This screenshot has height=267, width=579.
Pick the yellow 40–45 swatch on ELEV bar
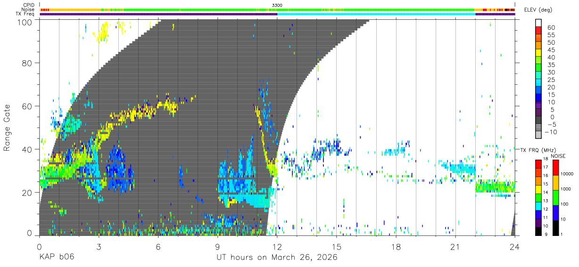coord(539,54)
